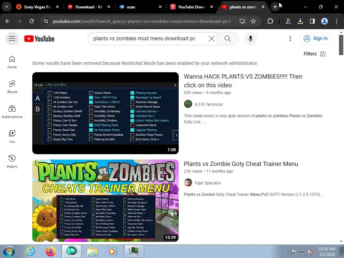This screenshot has height=258, width=344.
Task: Play the 13:39 Cheats Trainer Menu thumbnail
Action: (105, 201)
